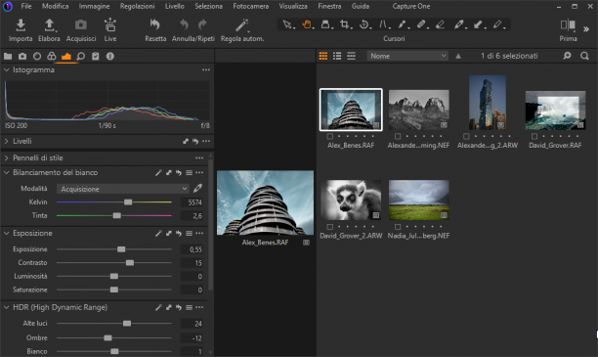Open the Regolazioni menu
Image resolution: width=598 pixels, height=357 pixels.
tap(138, 6)
